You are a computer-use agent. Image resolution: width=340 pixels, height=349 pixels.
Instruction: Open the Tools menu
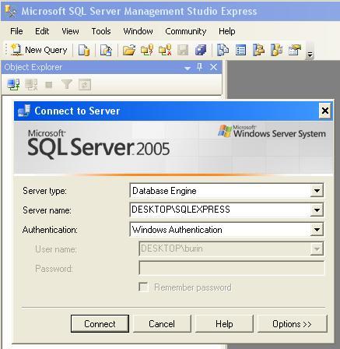click(x=101, y=31)
